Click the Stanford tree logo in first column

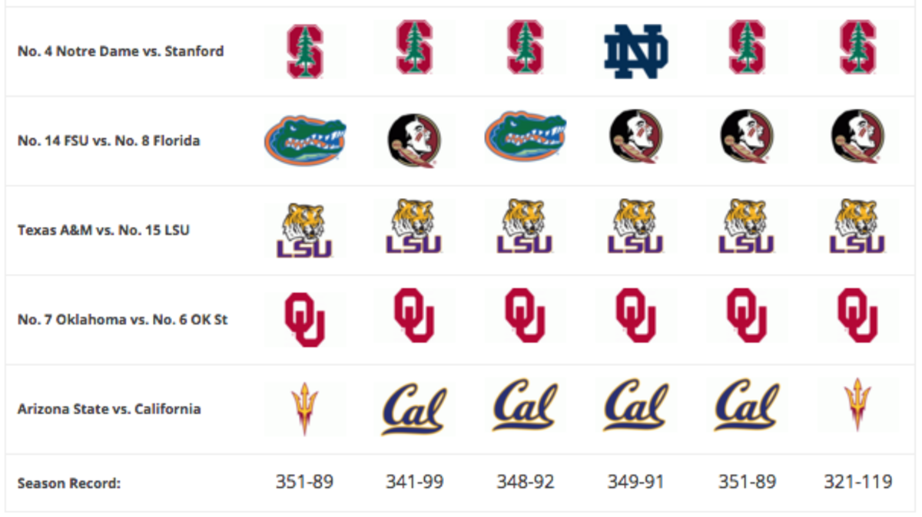[x=305, y=51]
